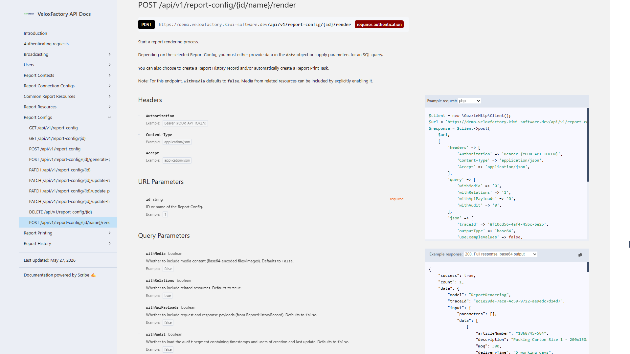Select GET /api/v1/report-config/{id} endpoint
Viewport: 630px width, 354px height.
tap(57, 138)
